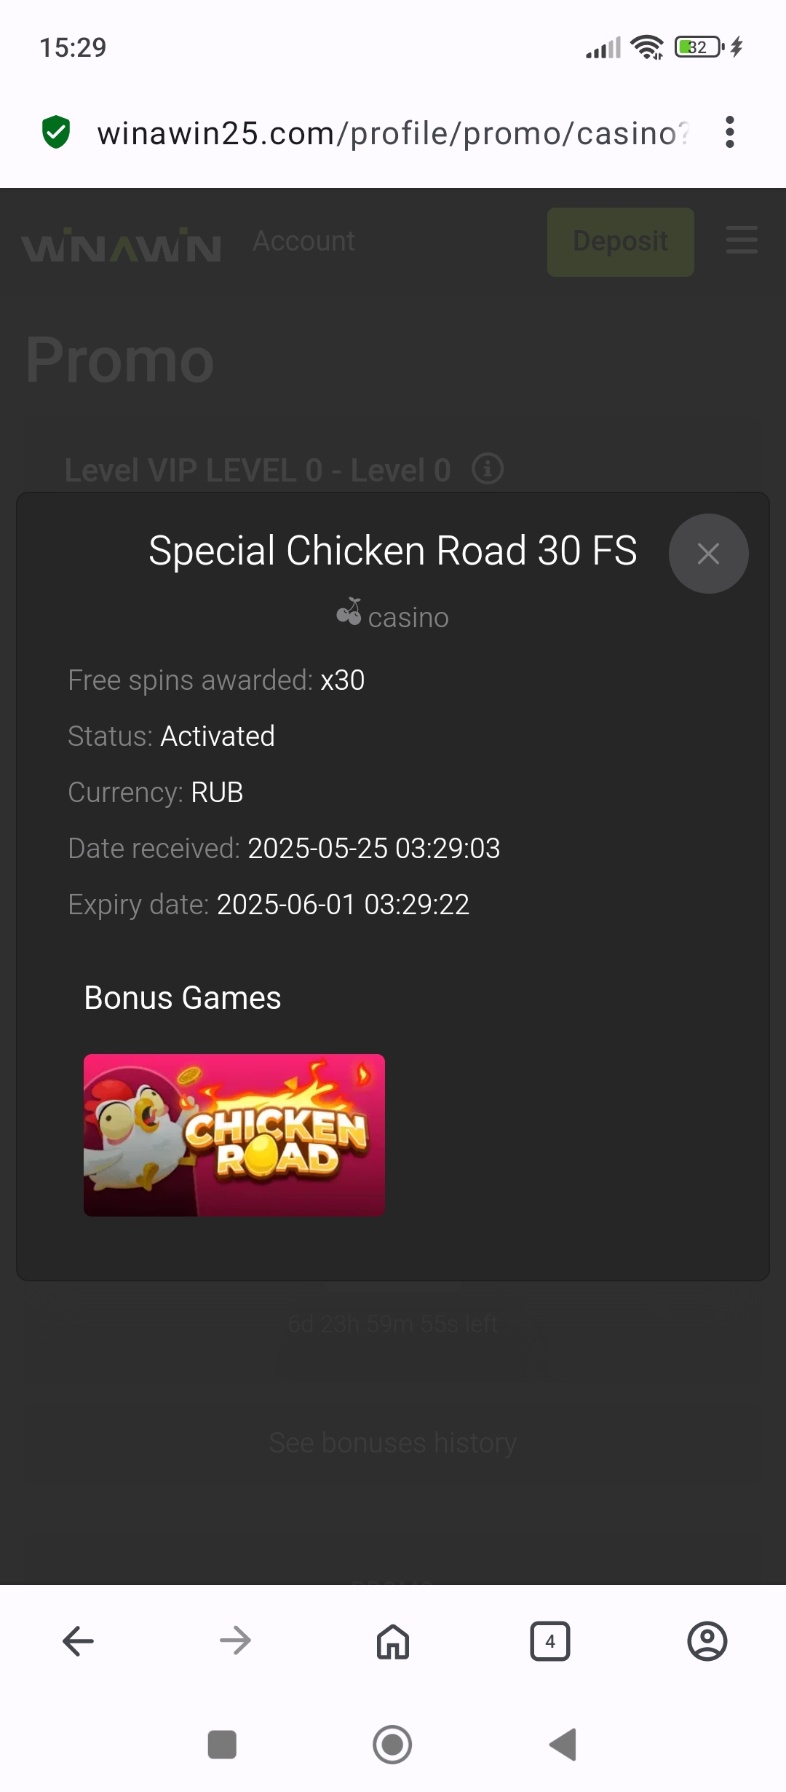The height and width of the screenshot is (1792, 786).
Task: Open the hamburger menu in site header
Action: coord(742,240)
